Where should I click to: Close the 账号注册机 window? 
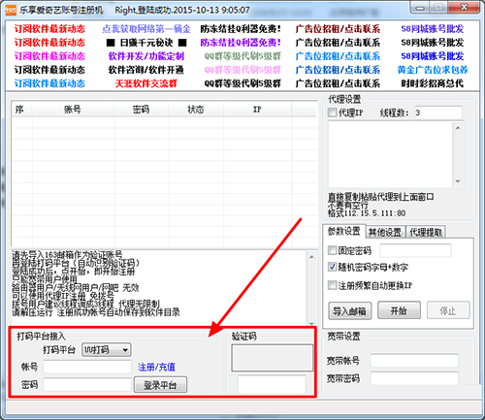tap(464, 7)
